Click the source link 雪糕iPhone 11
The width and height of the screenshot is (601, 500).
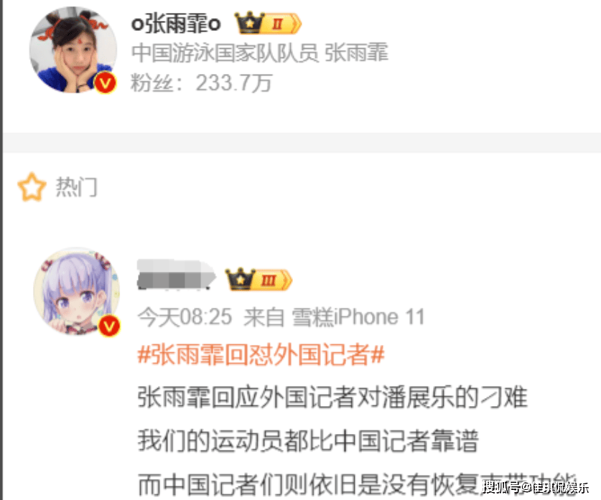(358, 317)
